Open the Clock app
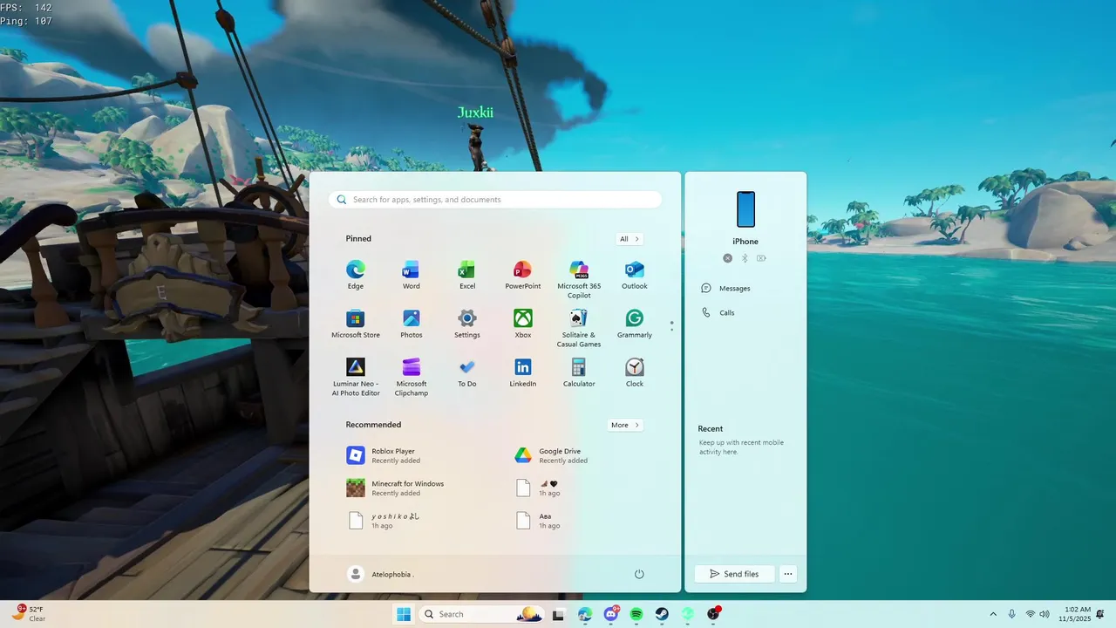 click(x=635, y=372)
